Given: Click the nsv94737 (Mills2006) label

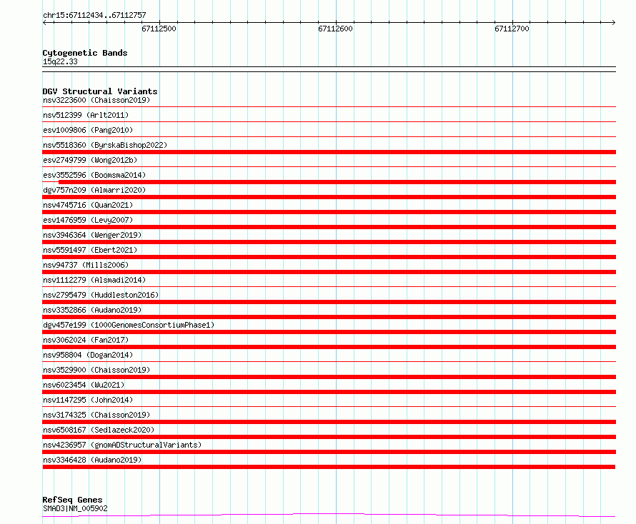Looking at the screenshot, I should pos(86,265).
